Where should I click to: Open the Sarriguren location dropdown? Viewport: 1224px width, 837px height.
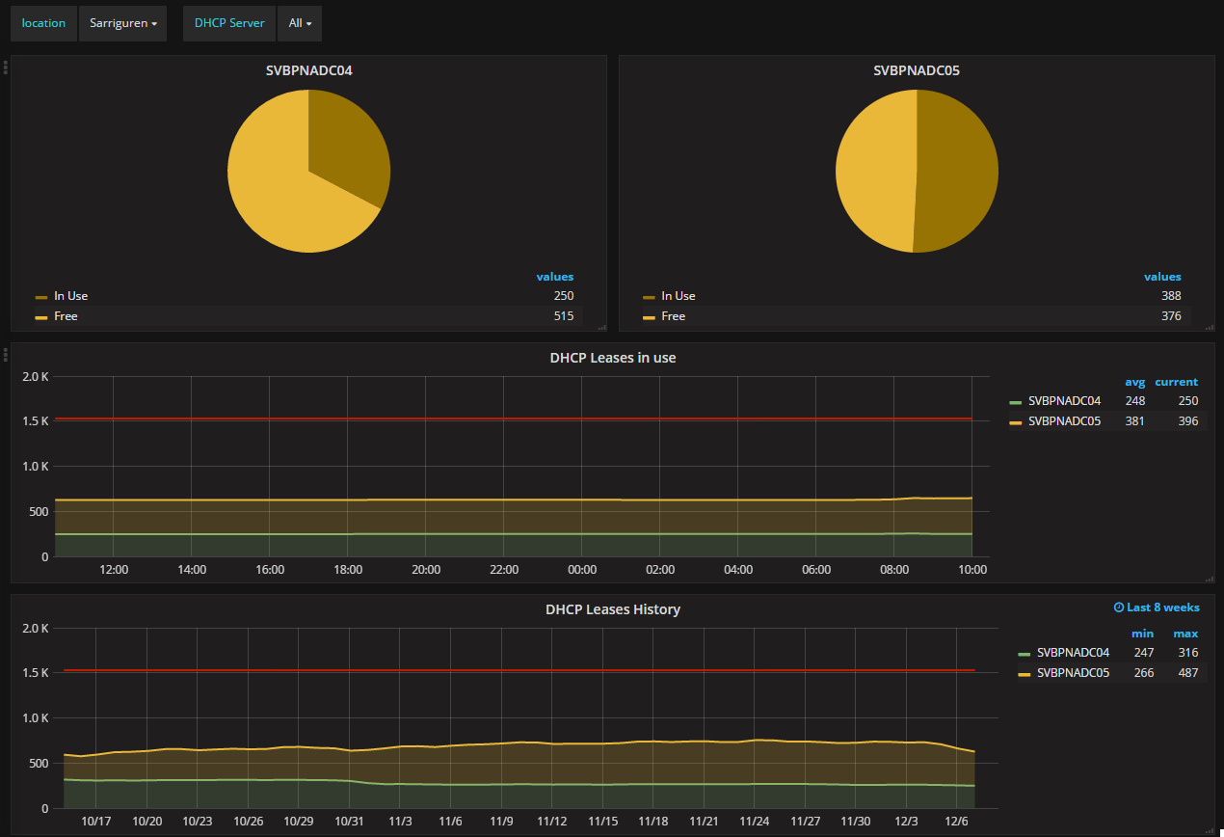pos(122,23)
